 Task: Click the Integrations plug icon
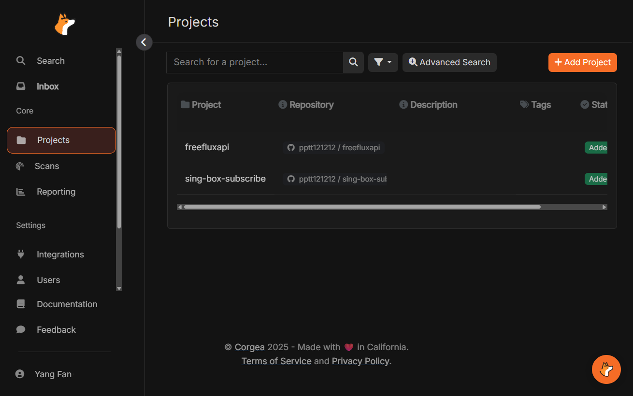[x=21, y=254]
